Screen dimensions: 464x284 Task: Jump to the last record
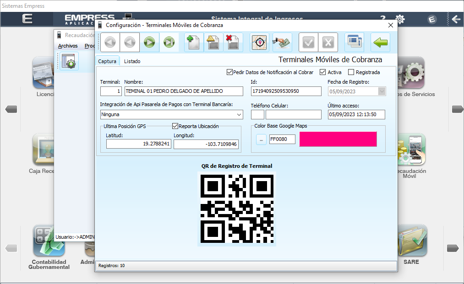pos(169,42)
